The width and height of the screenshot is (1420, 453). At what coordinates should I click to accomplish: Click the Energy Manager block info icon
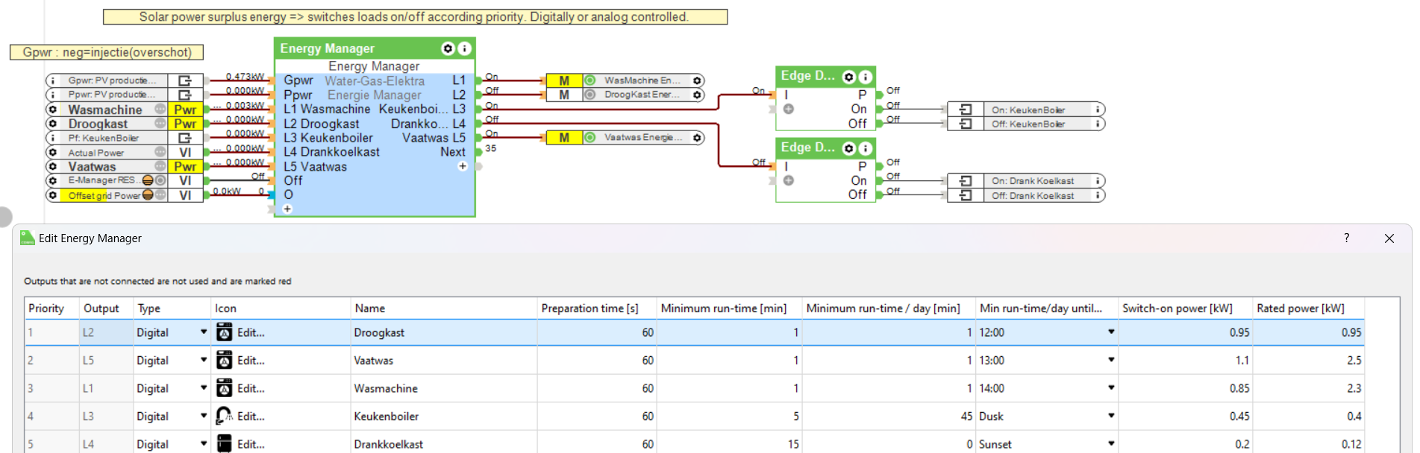tap(464, 48)
